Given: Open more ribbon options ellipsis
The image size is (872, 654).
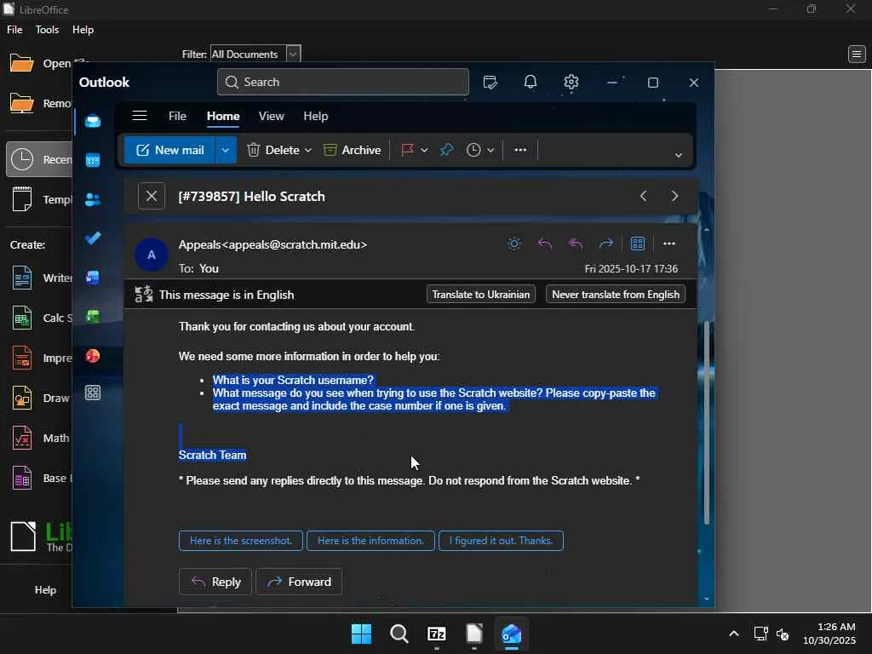Looking at the screenshot, I should (x=520, y=150).
